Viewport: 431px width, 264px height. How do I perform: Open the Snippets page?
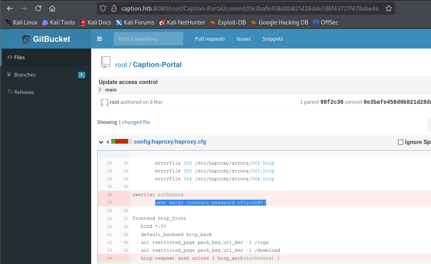click(x=272, y=39)
